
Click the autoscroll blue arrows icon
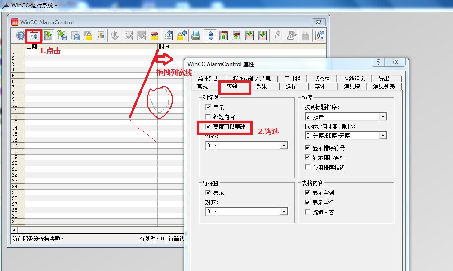tap(210, 36)
